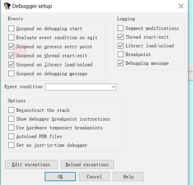Screen dimensions: 193x185
Task: Click the Reload exceptions button
Action: pos(87,164)
